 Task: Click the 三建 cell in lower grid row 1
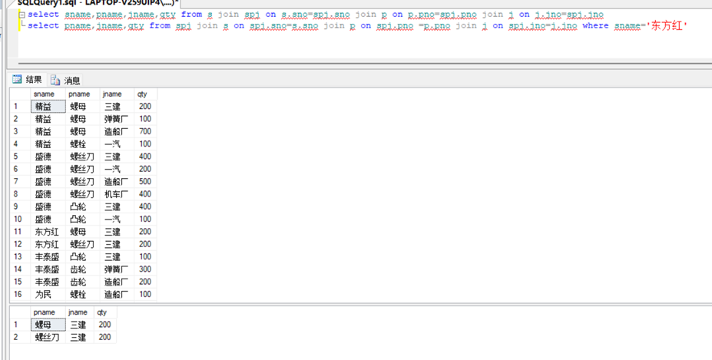(x=80, y=325)
